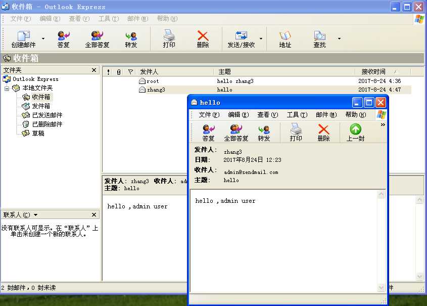
Task: Click scroll-down arrow in hello window body
Action: (381, 287)
